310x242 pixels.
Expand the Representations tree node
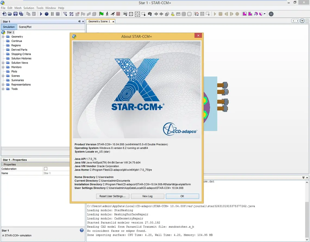[x=3, y=84]
